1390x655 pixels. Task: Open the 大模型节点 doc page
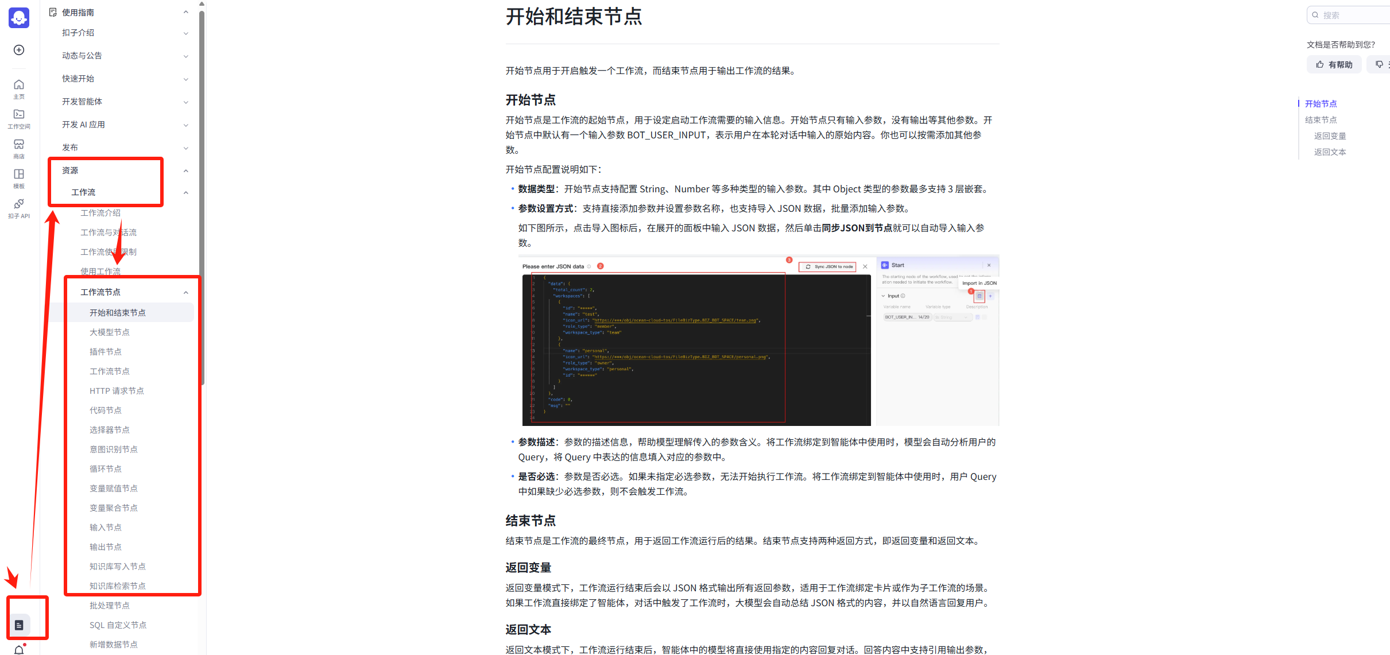[110, 332]
